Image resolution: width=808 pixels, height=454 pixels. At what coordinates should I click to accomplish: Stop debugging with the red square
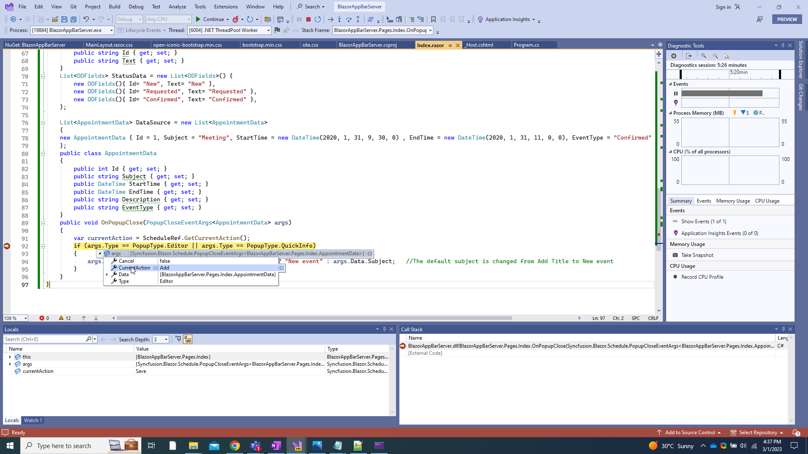click(x=308, y=19)
